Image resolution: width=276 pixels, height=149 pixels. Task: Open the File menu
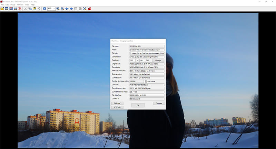pos(2,5)
